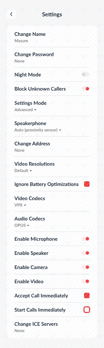Screen dimensions: 104x348
Task: Check Start Calls Immediately checkbox
Action: click(x=87, y=310)
